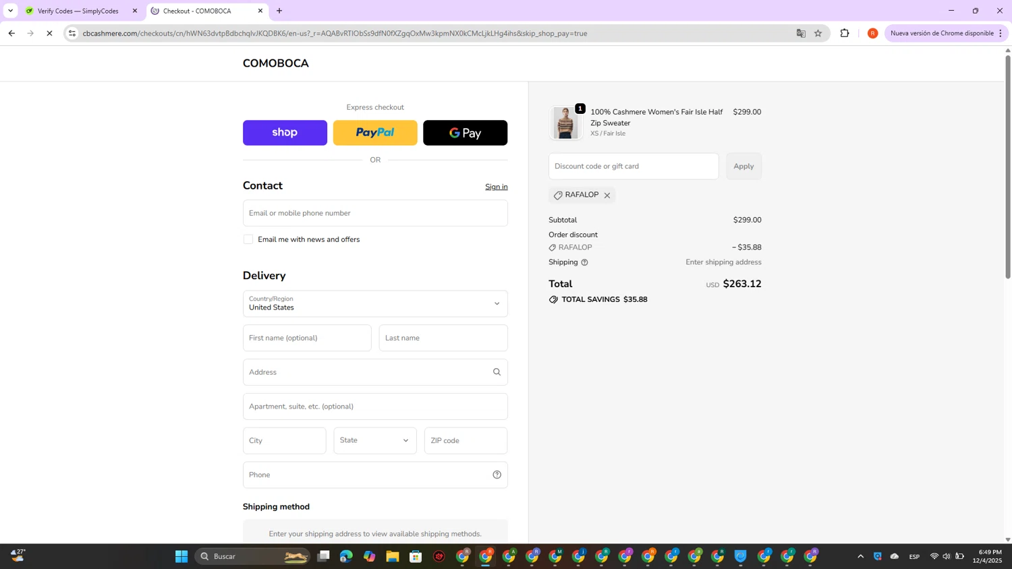The height and width of the screenshot is (569, 1012).
Task: Focus the ZIP code field
Action: (x=466, y=440)
